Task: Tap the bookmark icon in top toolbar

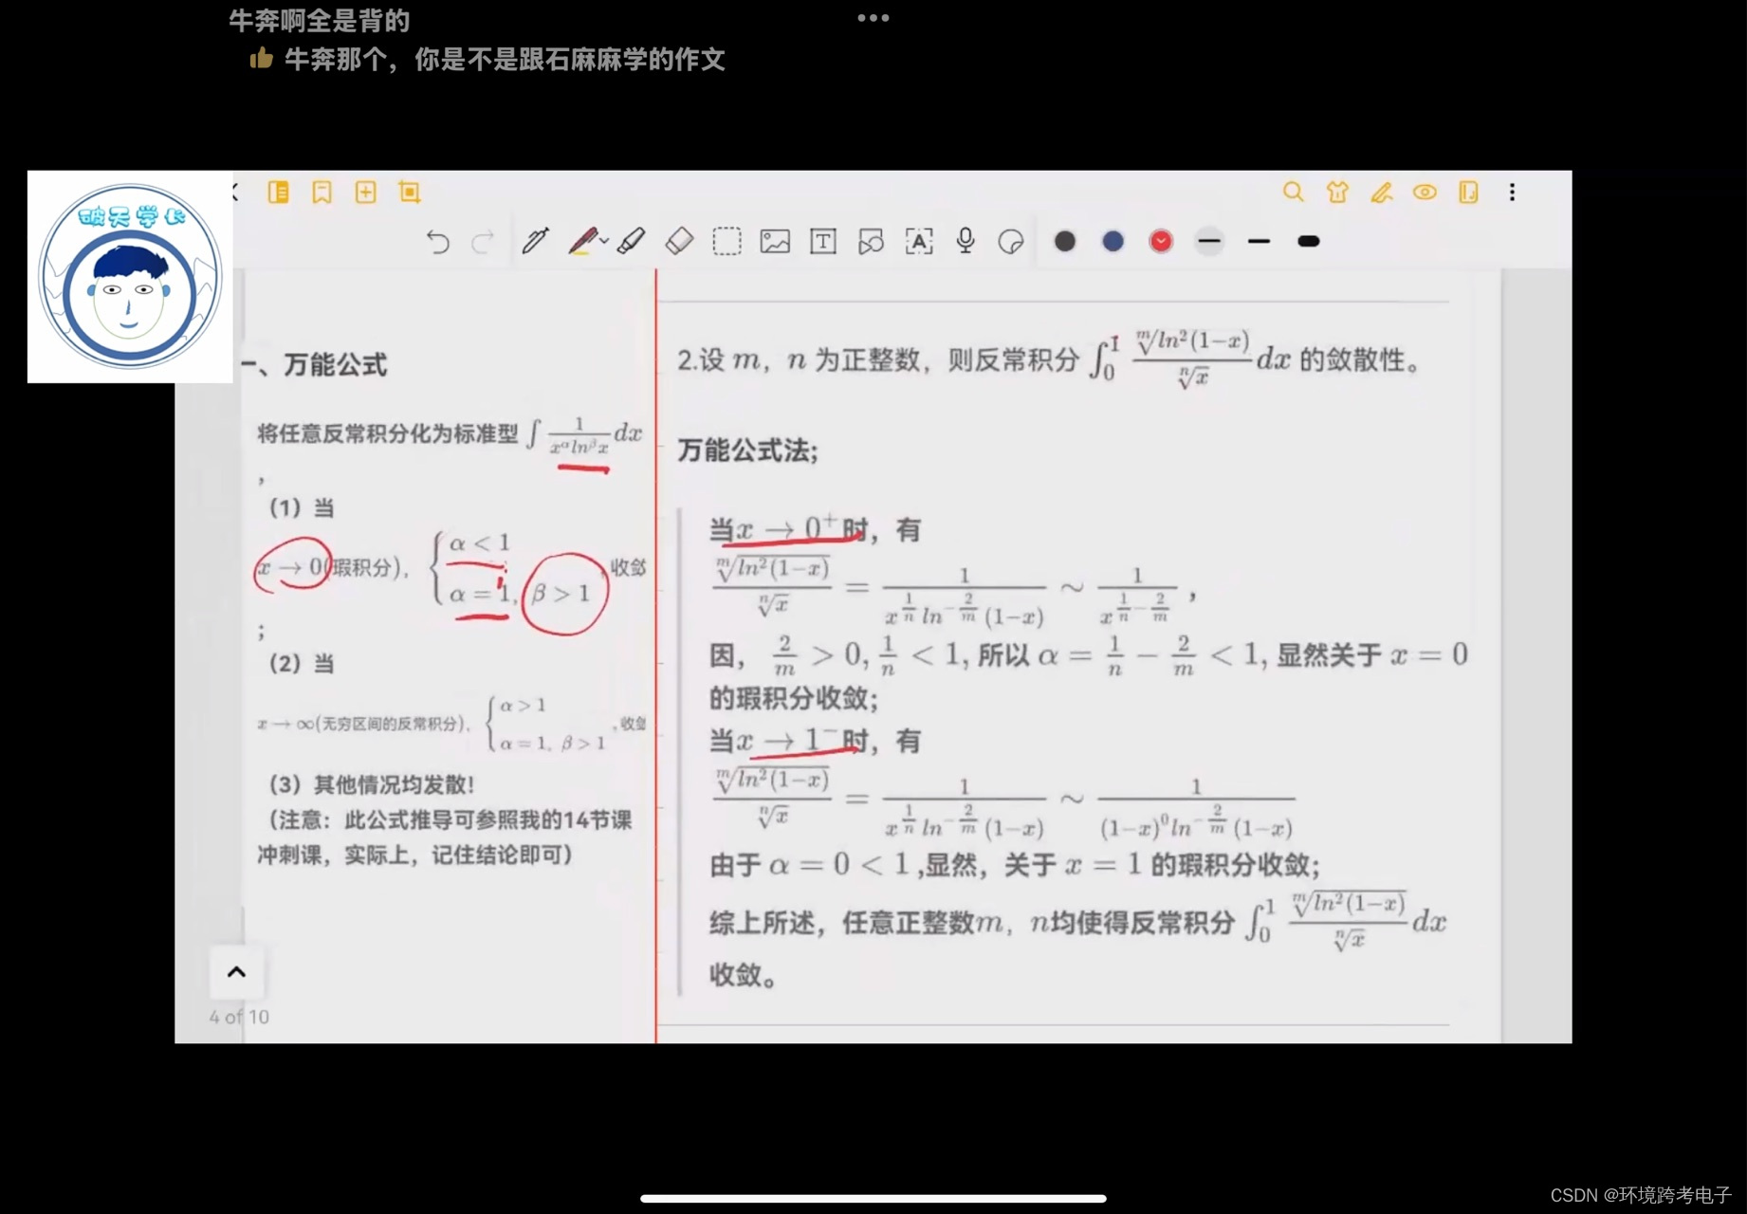Action: 322,193
